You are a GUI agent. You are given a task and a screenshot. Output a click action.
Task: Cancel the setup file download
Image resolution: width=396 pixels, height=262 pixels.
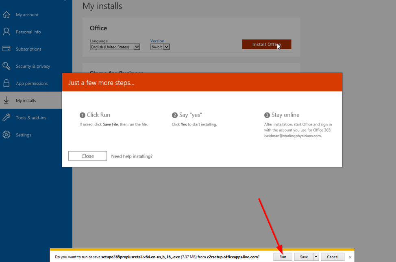coord(333,257)
